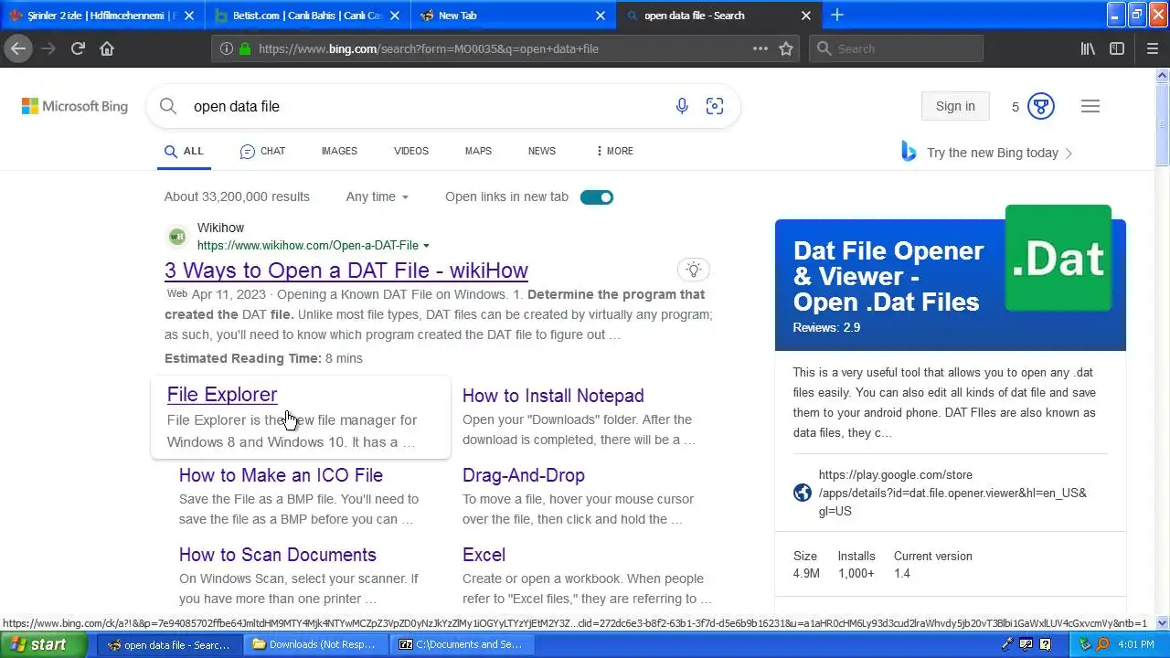Open the File Explorer sub-link

pos(222,395)
